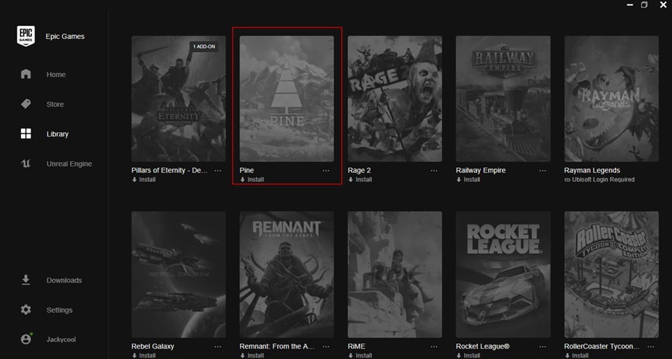The height and width of the screenshot is (359, 672).
Task: Open the three-dot menu for Pine
Action: click(x=326, y=170)
